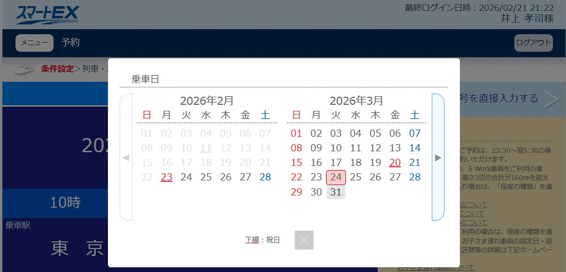Select the March 20 holiday date
This screenshot has width=566, height=272.
pos(395,163)
